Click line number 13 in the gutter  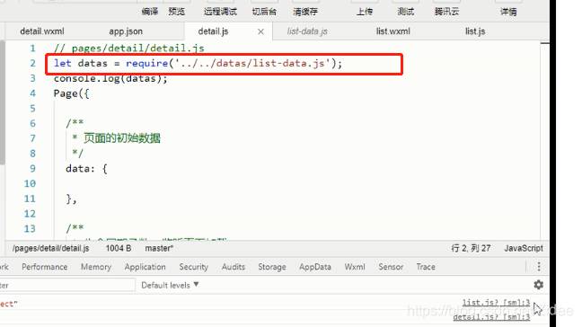30,229
